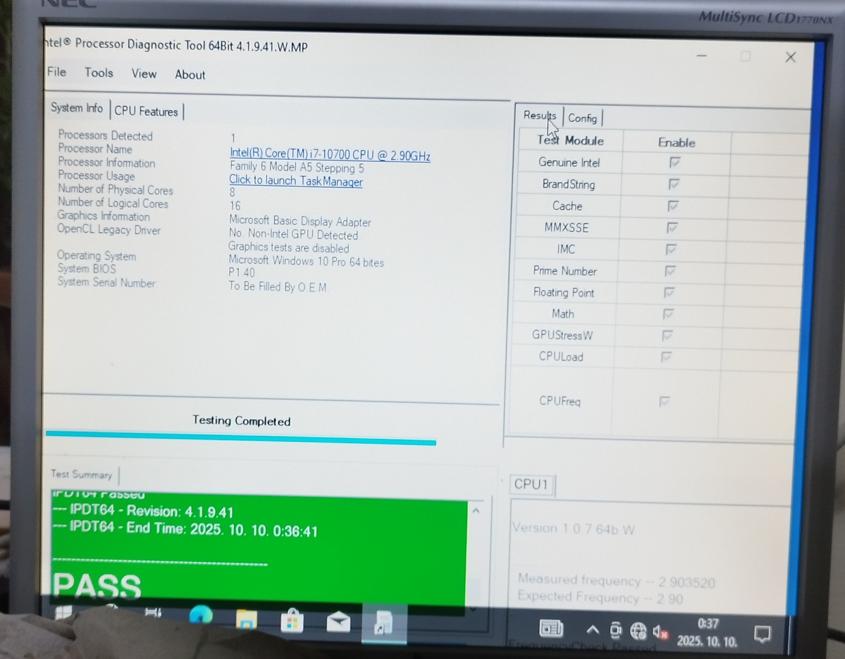Image resolution: width=845 pixels, height=659 pixels.
Task: Toggle the Math test checkbox
Action: [x=668, y=314]
